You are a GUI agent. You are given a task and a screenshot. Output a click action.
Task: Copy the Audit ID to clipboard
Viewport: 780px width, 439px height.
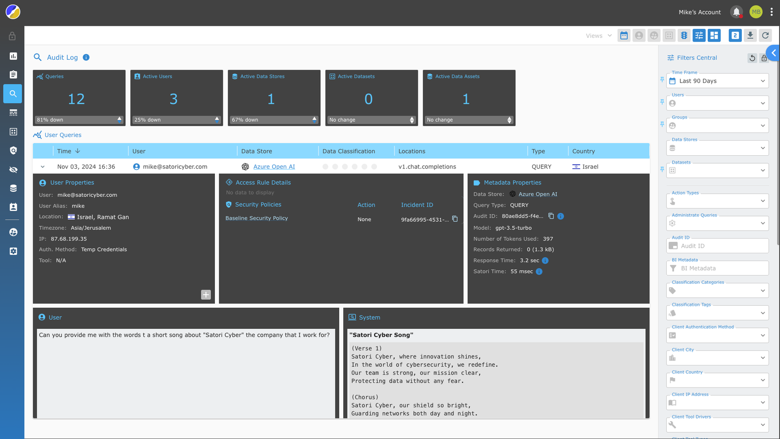pyautogui.click(x=551, y=216)
